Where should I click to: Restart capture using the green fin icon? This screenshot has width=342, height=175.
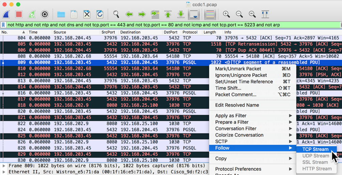[32, 14]
